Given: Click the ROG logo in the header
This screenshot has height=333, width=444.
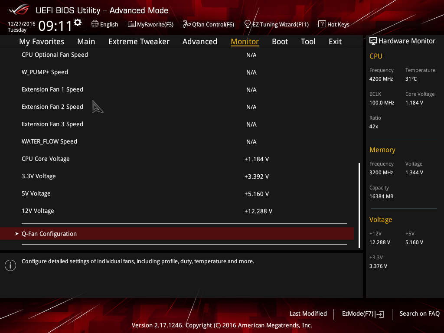Looking at the screenshot, I should pyautogui.click(x=19, y=10).
